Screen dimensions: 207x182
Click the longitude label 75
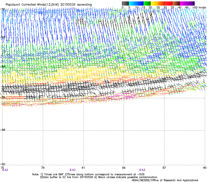[x=2, y=168]
